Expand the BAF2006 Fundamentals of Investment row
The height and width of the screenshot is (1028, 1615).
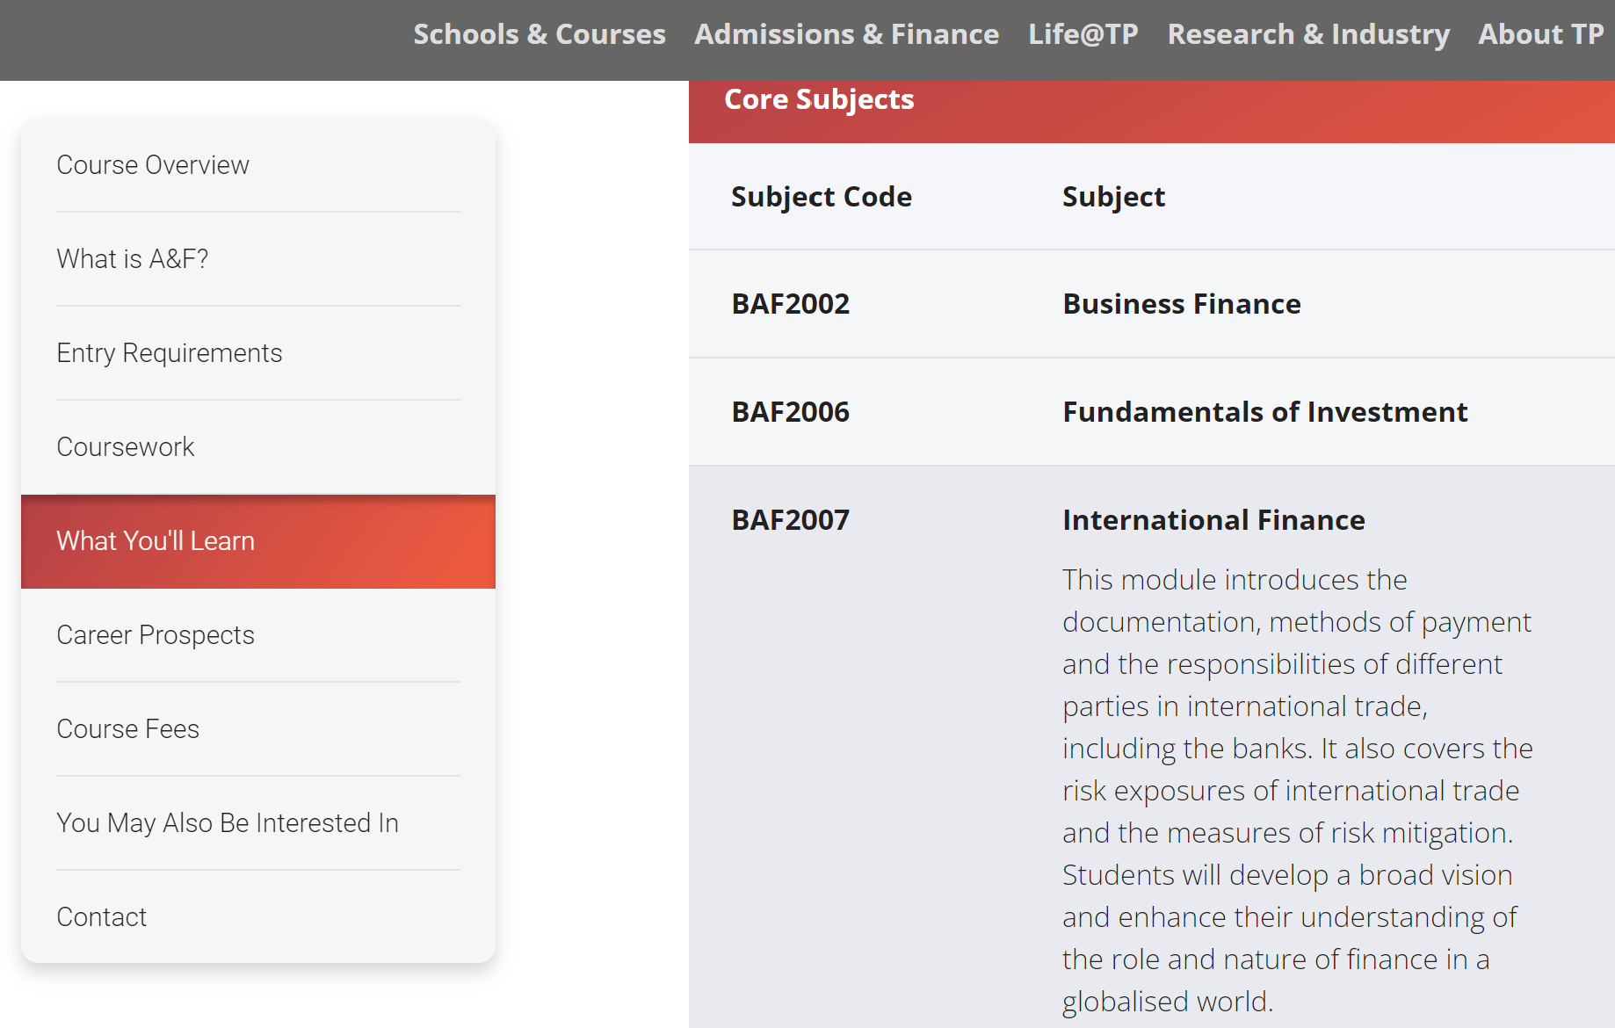point(1264,411)
